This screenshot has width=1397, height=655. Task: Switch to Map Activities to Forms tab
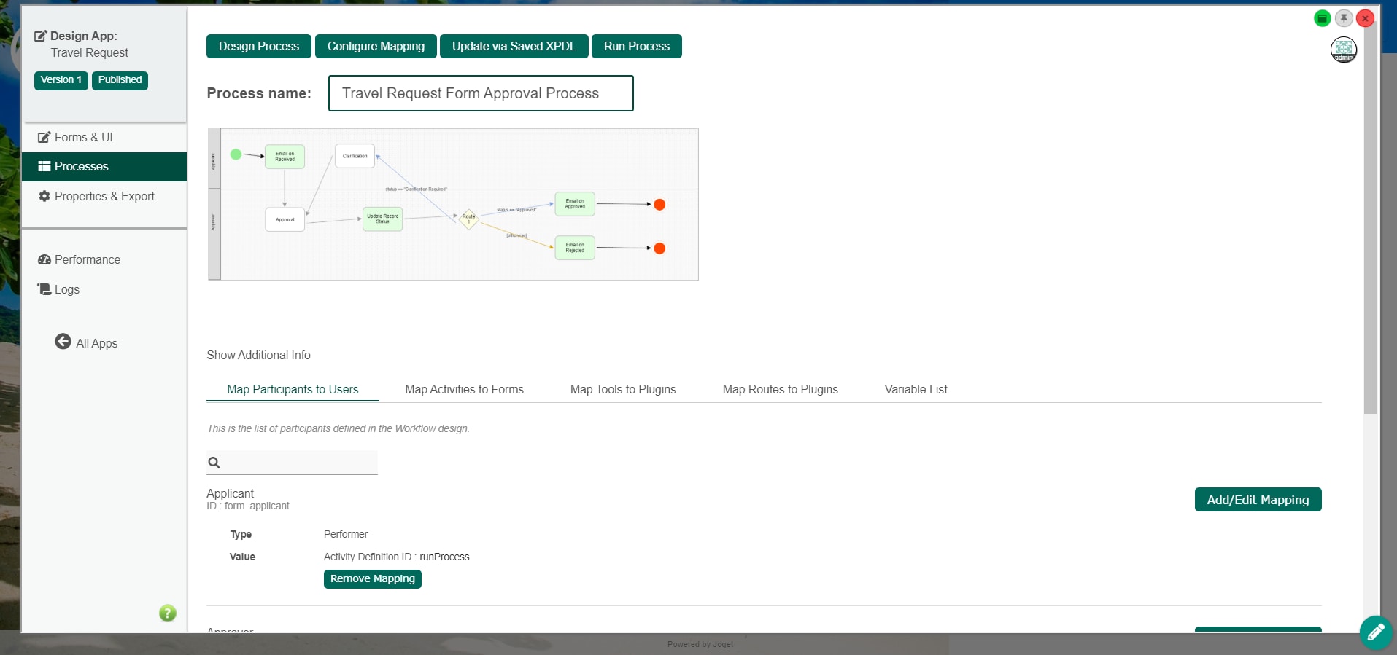[465, 390]
